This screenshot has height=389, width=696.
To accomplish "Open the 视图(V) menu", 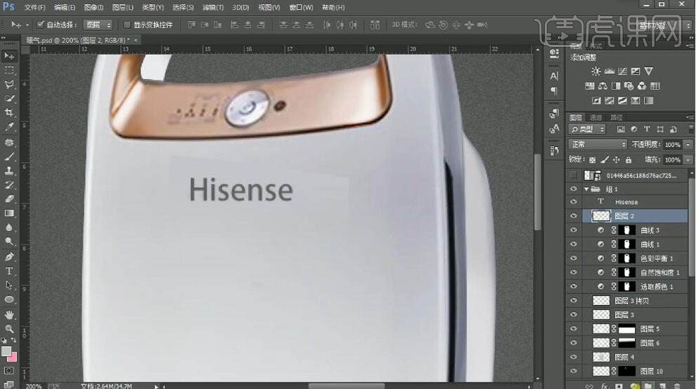I will (269, 8).
